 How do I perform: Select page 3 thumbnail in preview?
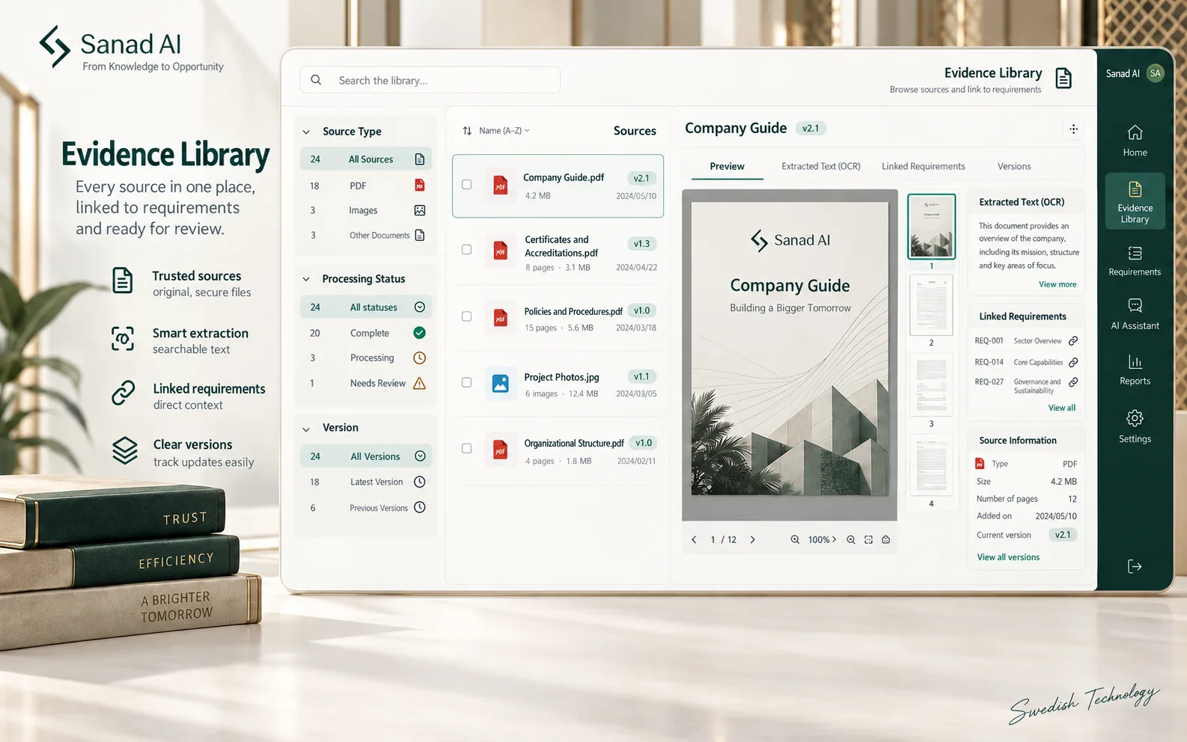pos(931,384)
